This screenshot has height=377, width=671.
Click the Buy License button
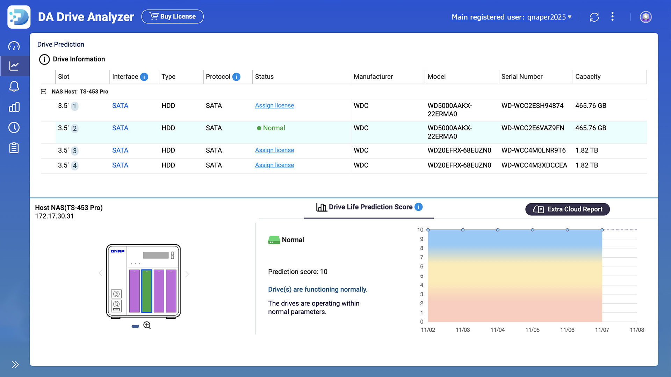click(172, 16)
